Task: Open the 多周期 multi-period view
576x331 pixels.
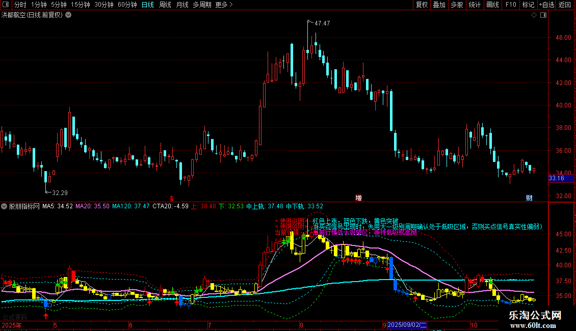Action: click(x=202, y=5)
